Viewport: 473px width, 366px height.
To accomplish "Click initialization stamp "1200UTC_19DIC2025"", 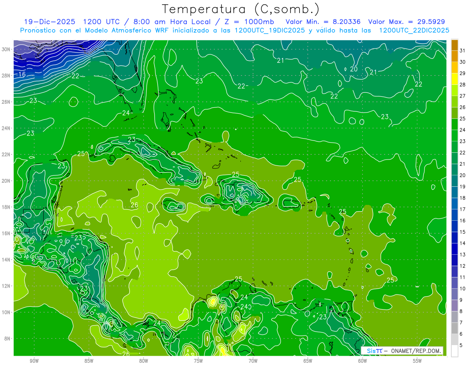I will coord(270,30).
